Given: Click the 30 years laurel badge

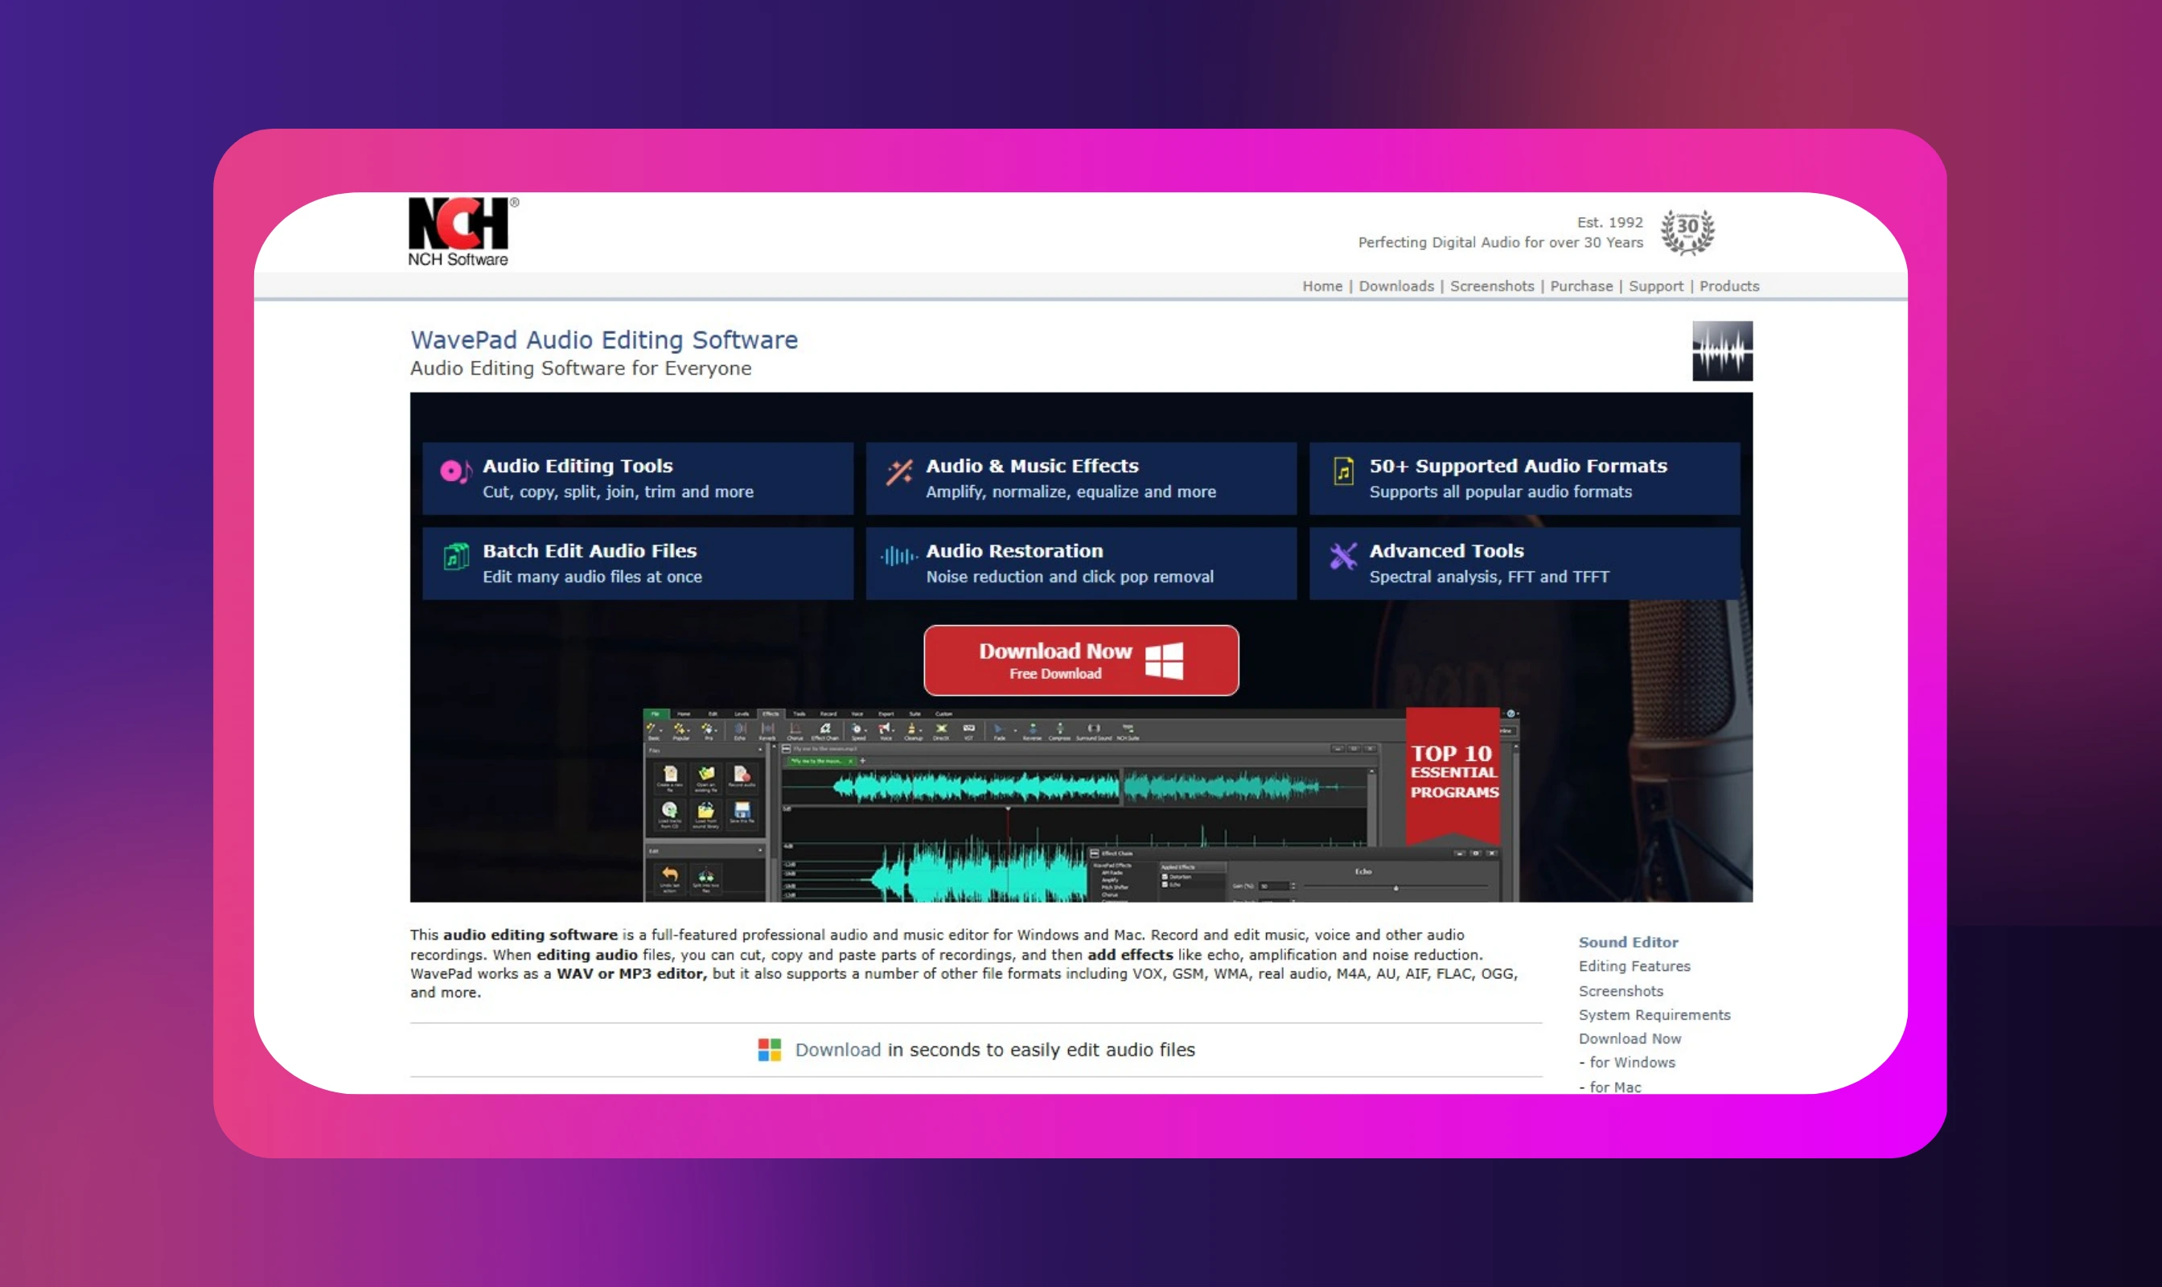Looking at the screenshot, I should 1687,232.
